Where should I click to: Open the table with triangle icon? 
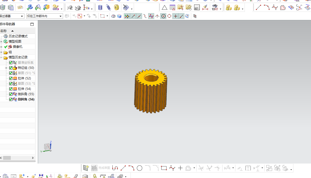(x=172, y=8)
